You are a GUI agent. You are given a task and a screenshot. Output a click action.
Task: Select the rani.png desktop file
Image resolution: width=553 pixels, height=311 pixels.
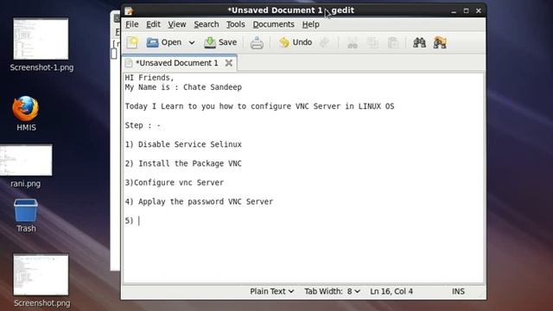25,166
